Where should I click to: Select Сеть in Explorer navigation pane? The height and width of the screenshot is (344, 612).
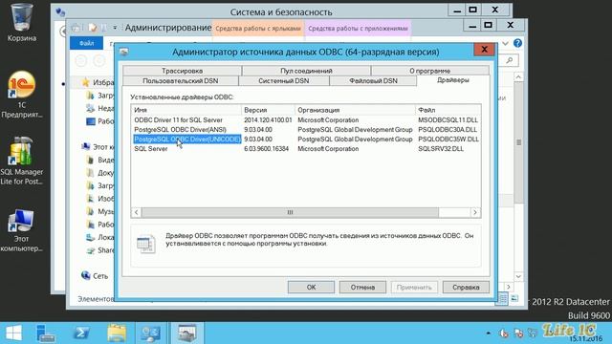pos(100,276)
